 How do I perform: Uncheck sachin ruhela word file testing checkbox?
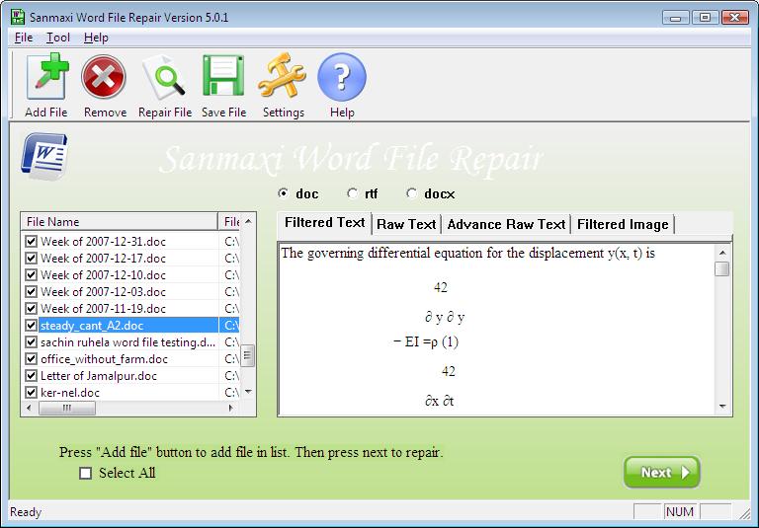[31, 341]
